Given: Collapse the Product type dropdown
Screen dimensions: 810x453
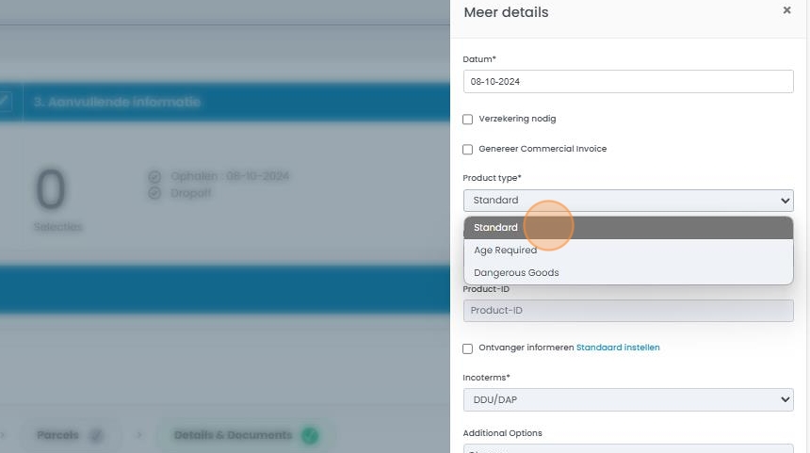Looking at the screenshot, I should [x=628, y=201].
